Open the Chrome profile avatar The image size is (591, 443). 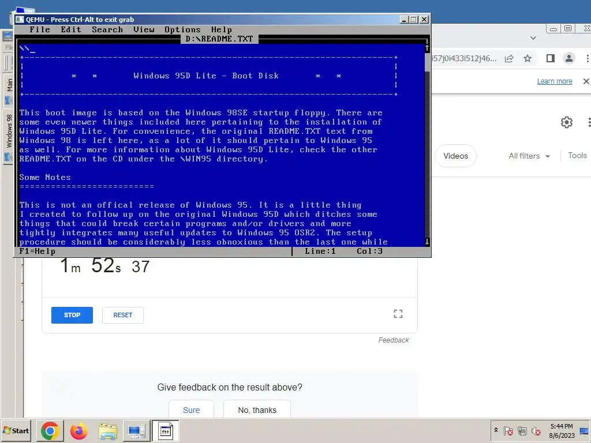coord(568,58)
